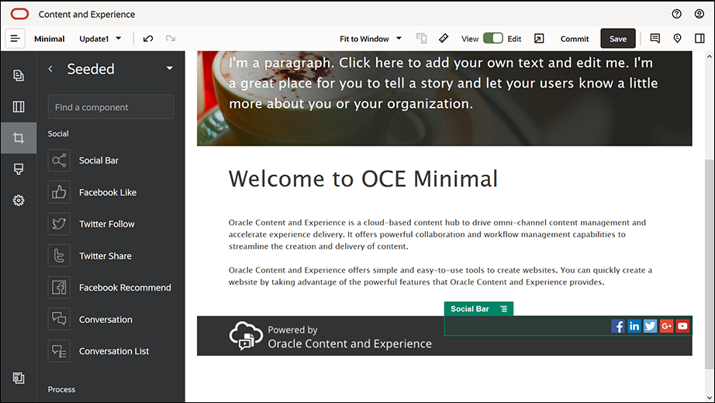Select the Twitter Follow bird icon
The width and height of the screenshot is (715, 403).
click(x=59, y=224)
